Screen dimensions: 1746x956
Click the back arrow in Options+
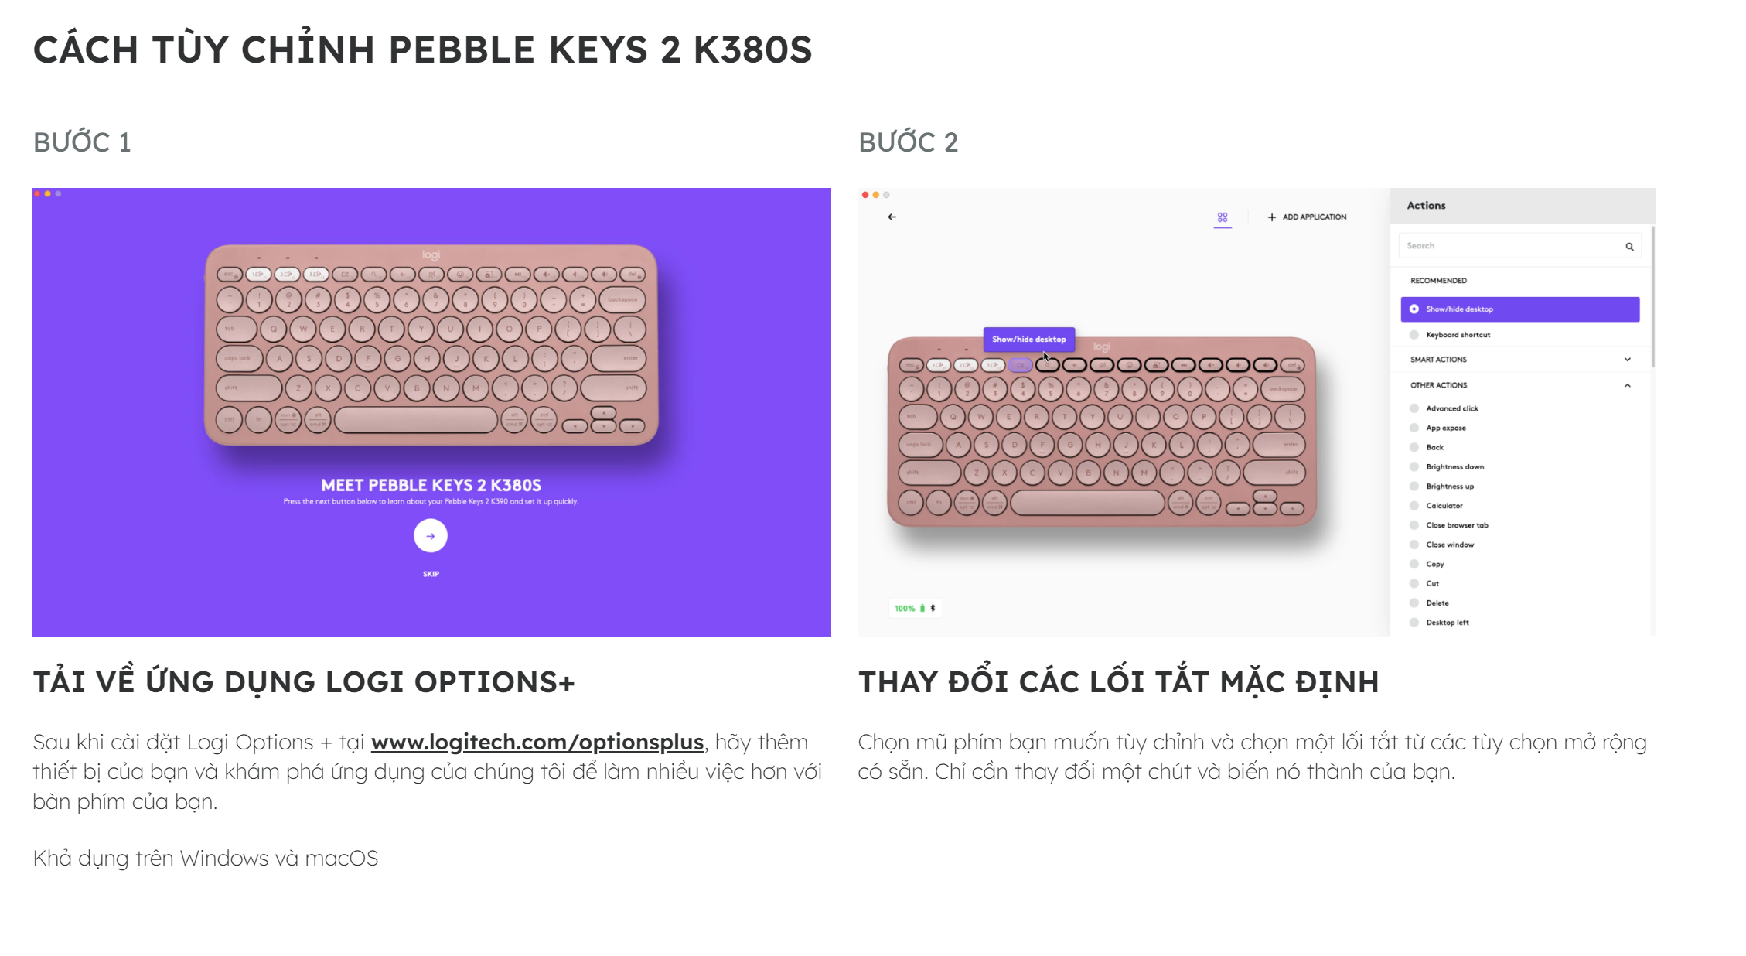pos(892,217)
